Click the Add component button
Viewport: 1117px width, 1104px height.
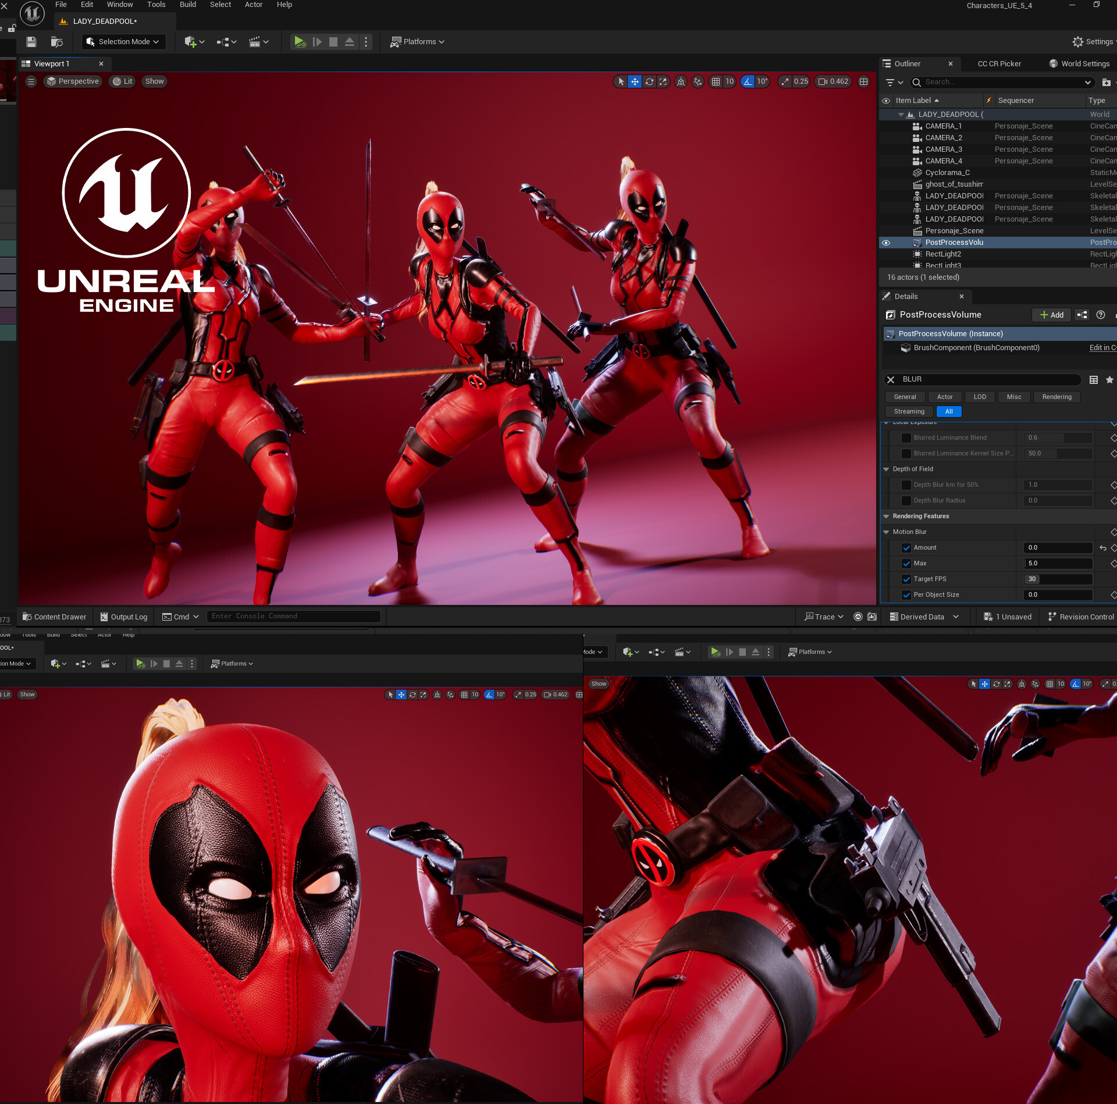click(x=1052, y=315)
